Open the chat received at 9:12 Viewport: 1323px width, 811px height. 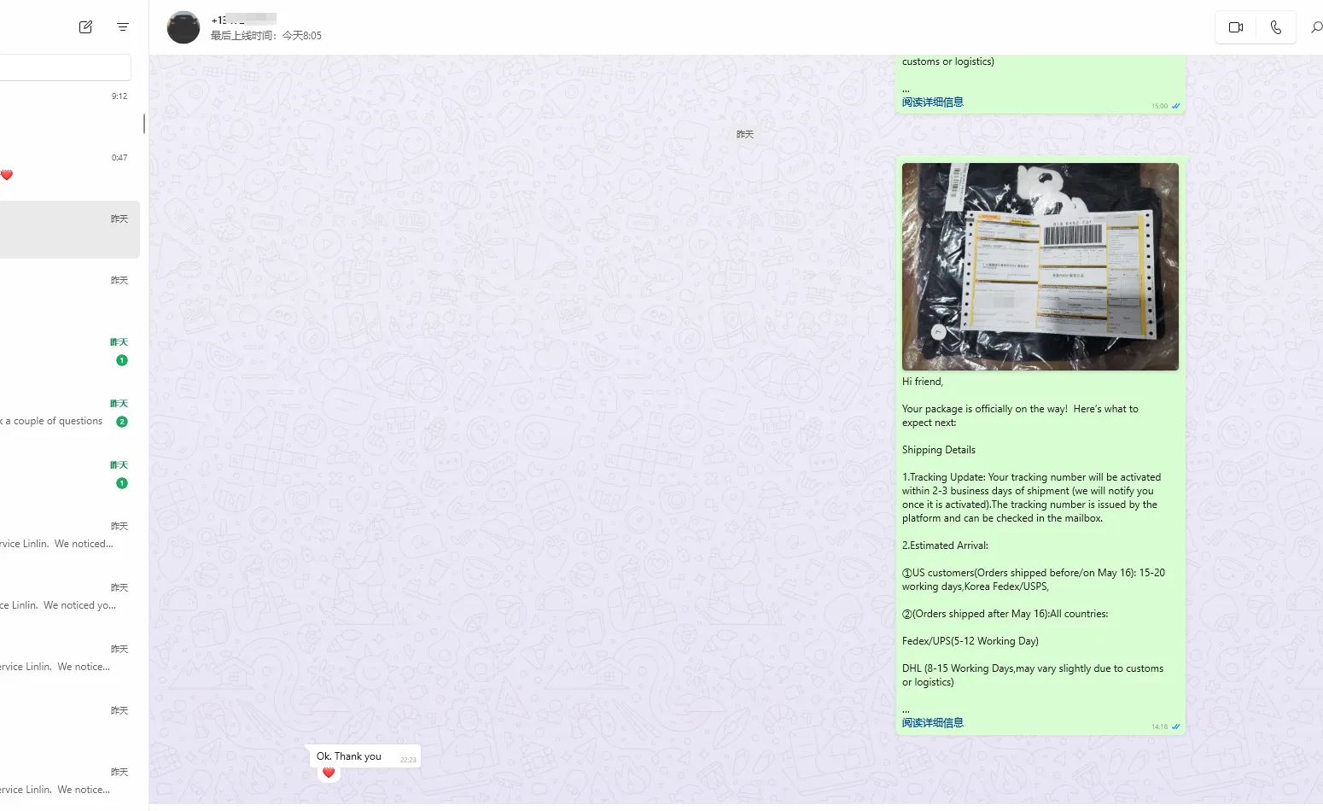pos(70,108)
